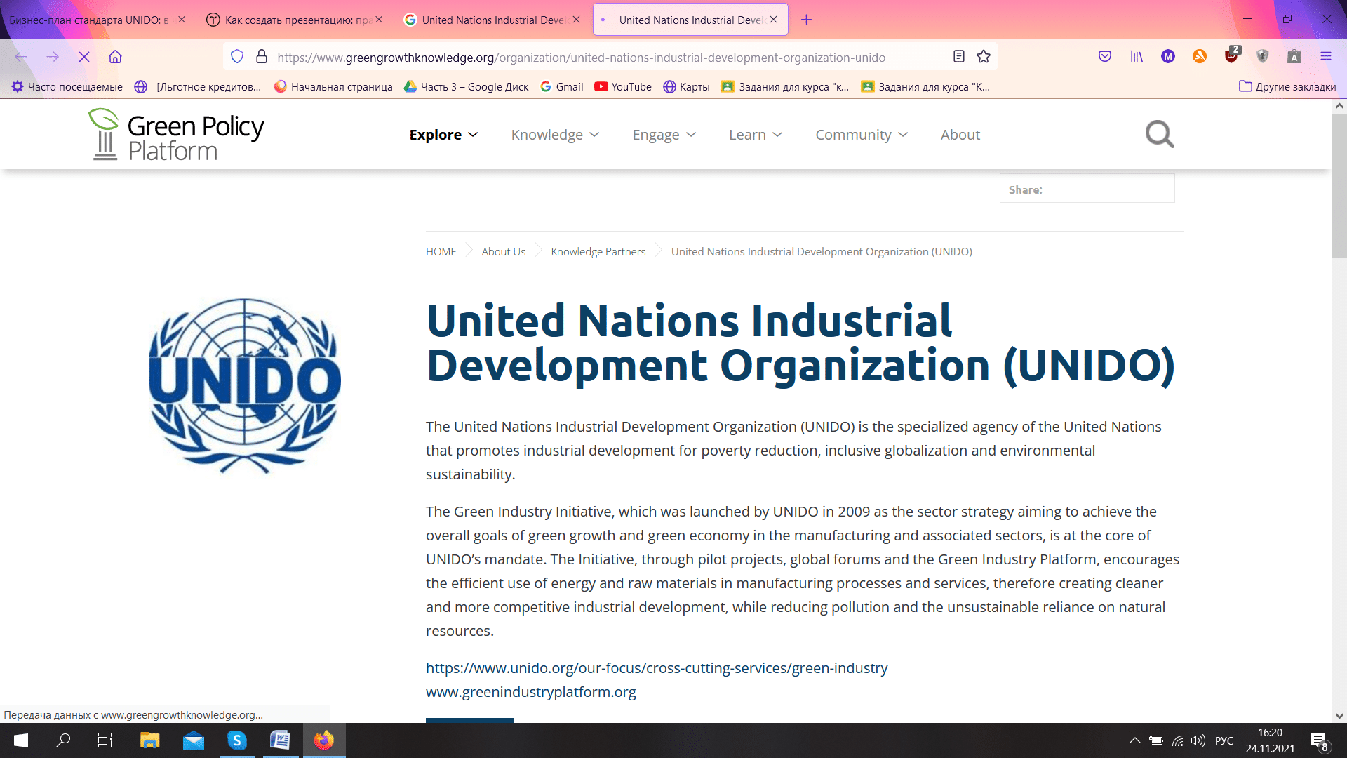Click the back navigation arrow
The height and width of the screenshot is (758, 1347).
point(21,57)
